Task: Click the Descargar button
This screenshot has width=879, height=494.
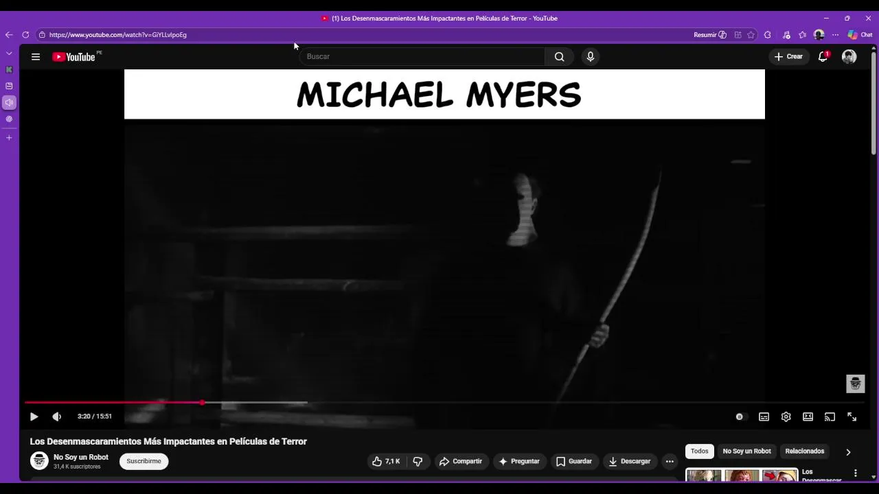Action: [x=629, y=462]
